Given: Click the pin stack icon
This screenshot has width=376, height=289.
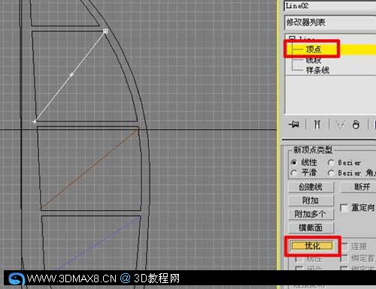Looking at the screenshot, I should pyautogui.click(x=294, y=124).
